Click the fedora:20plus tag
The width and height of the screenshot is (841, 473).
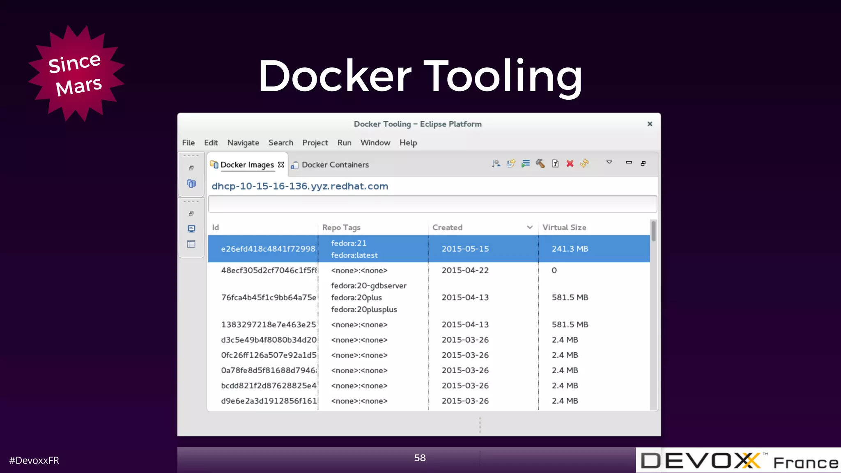356,298
